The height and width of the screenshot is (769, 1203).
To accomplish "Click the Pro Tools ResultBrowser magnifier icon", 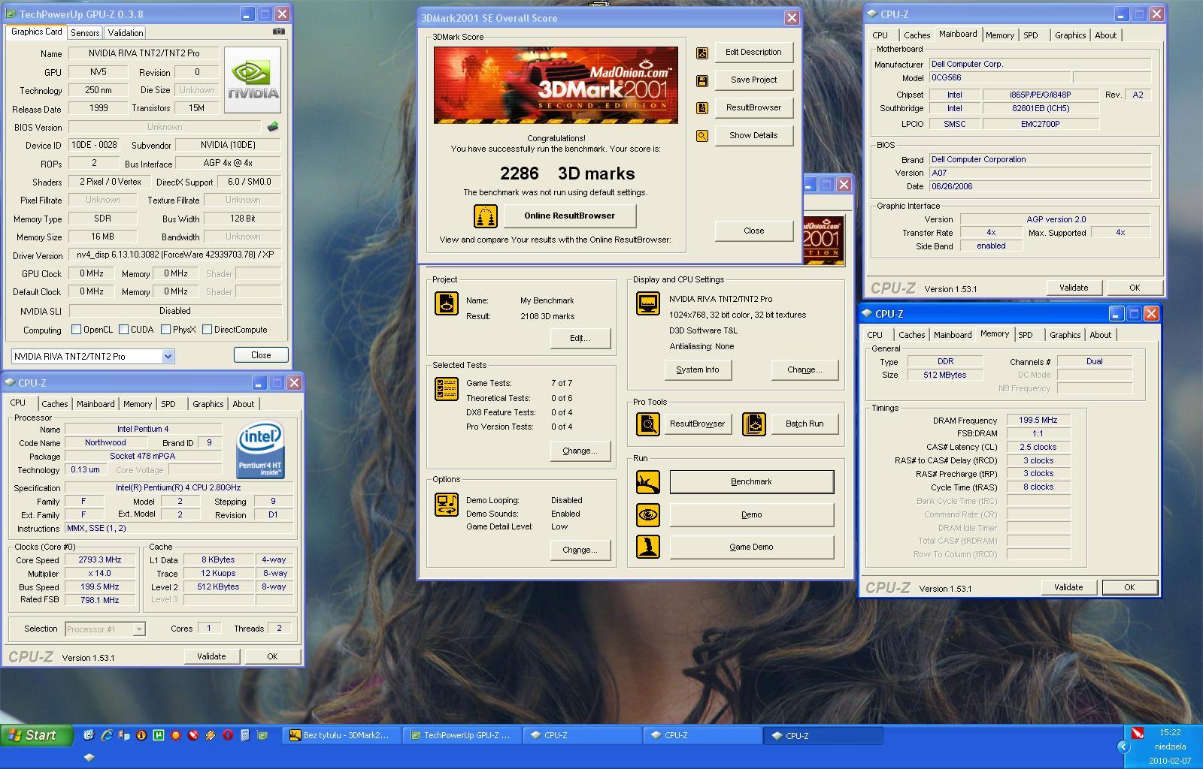I will (647, 424).
